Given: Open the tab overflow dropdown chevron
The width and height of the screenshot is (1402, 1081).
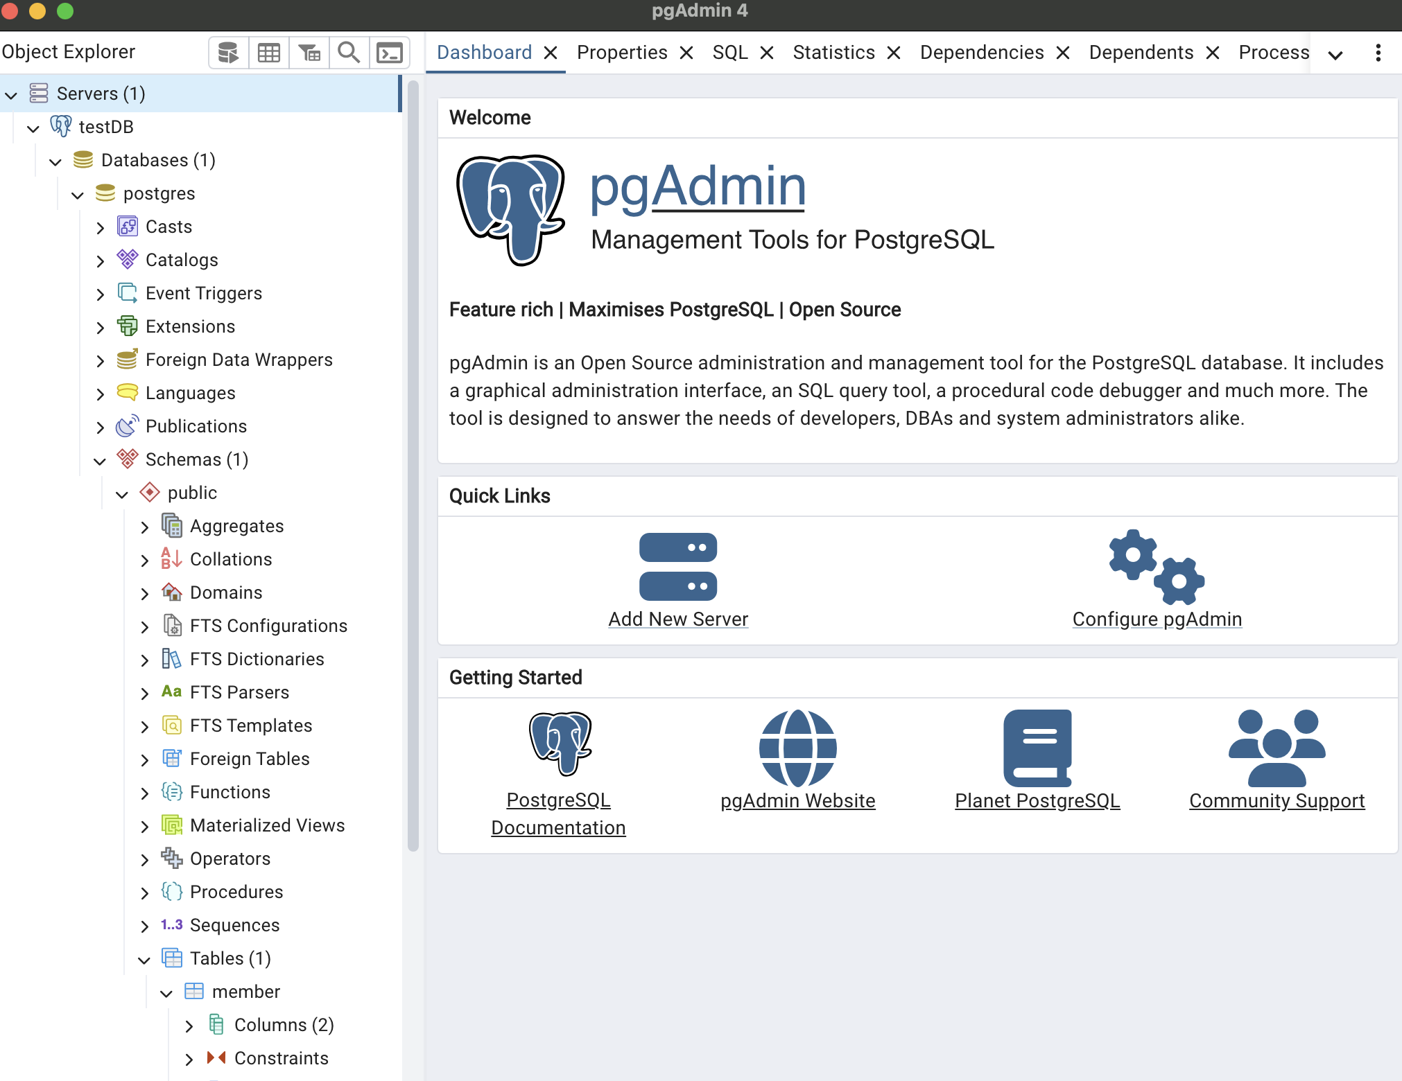Looking at the screenshot, I should [1335, 55].
